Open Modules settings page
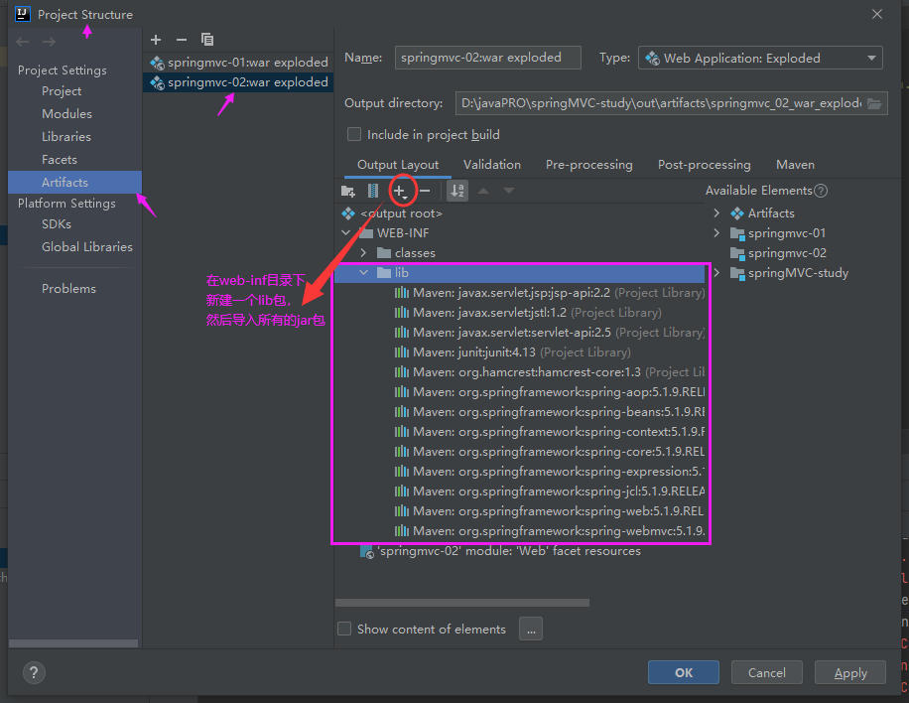This screenshot has width=909, height=703. 66,113
